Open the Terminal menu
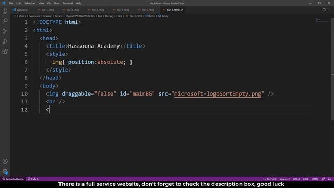 coord(67,3)
